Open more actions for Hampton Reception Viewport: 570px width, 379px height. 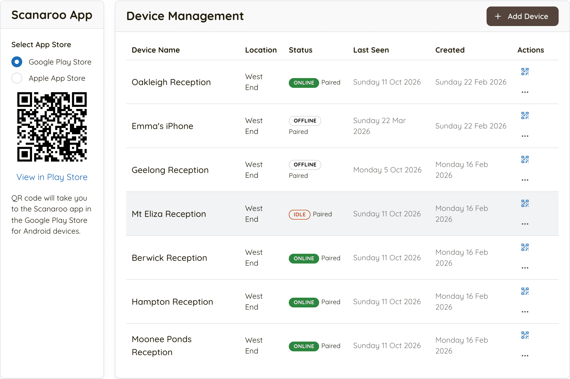[x=525, y=312]
